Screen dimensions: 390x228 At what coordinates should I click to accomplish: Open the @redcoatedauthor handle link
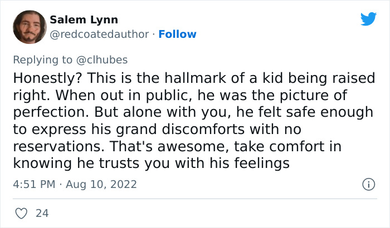[x=100, y=34]
